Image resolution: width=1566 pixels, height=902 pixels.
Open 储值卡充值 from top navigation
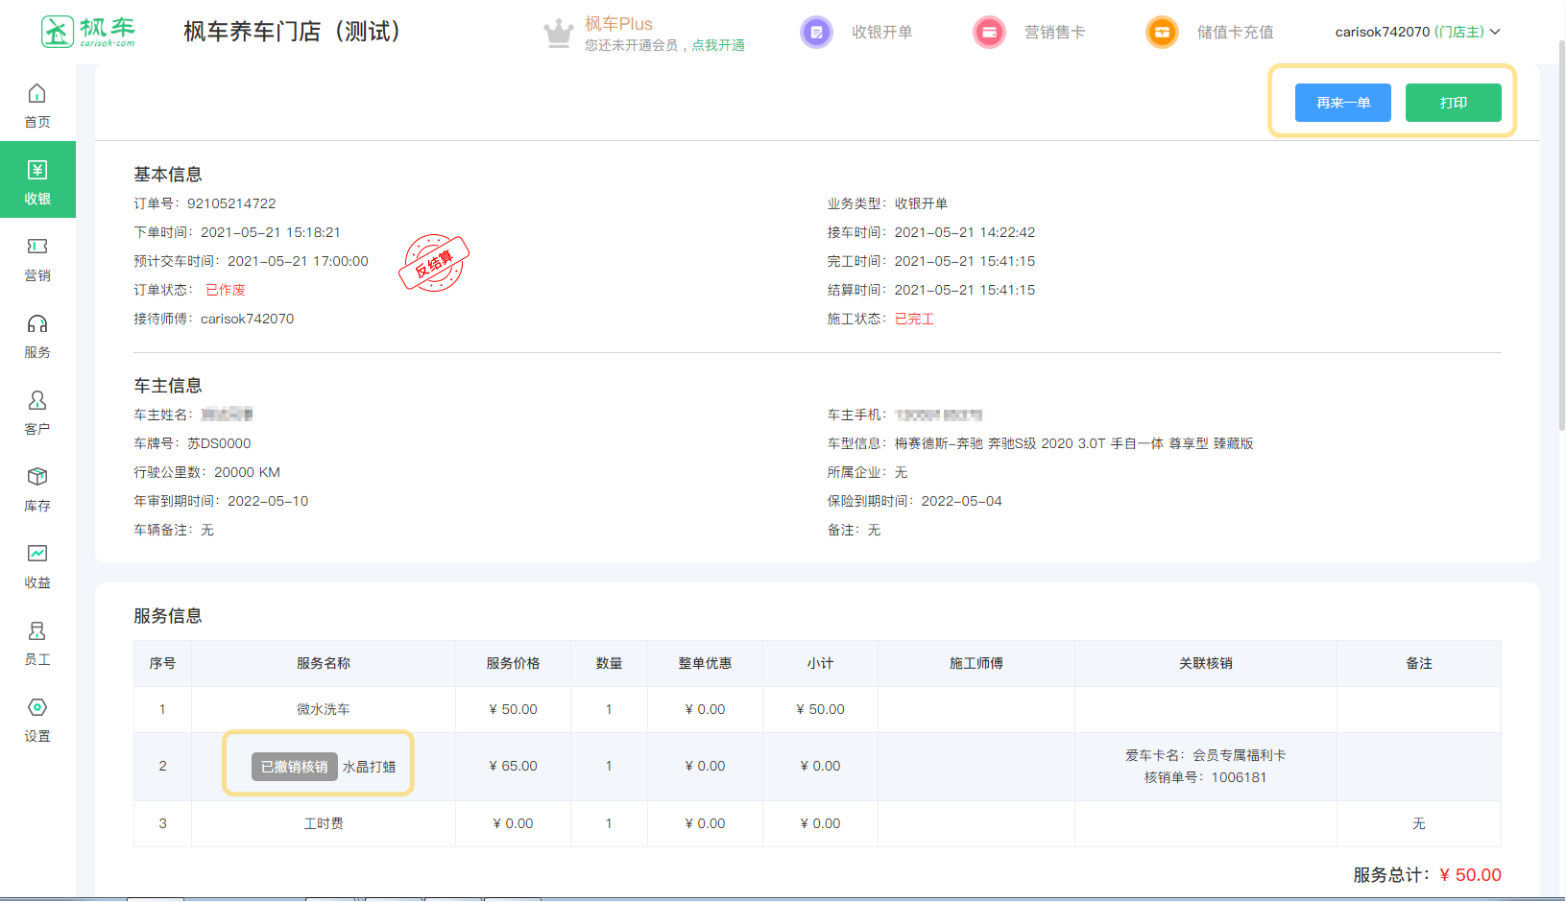[x=1234, y=33]
